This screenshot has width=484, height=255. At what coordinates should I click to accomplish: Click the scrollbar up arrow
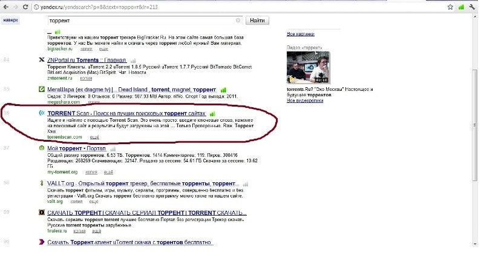(x=475, y=18)
